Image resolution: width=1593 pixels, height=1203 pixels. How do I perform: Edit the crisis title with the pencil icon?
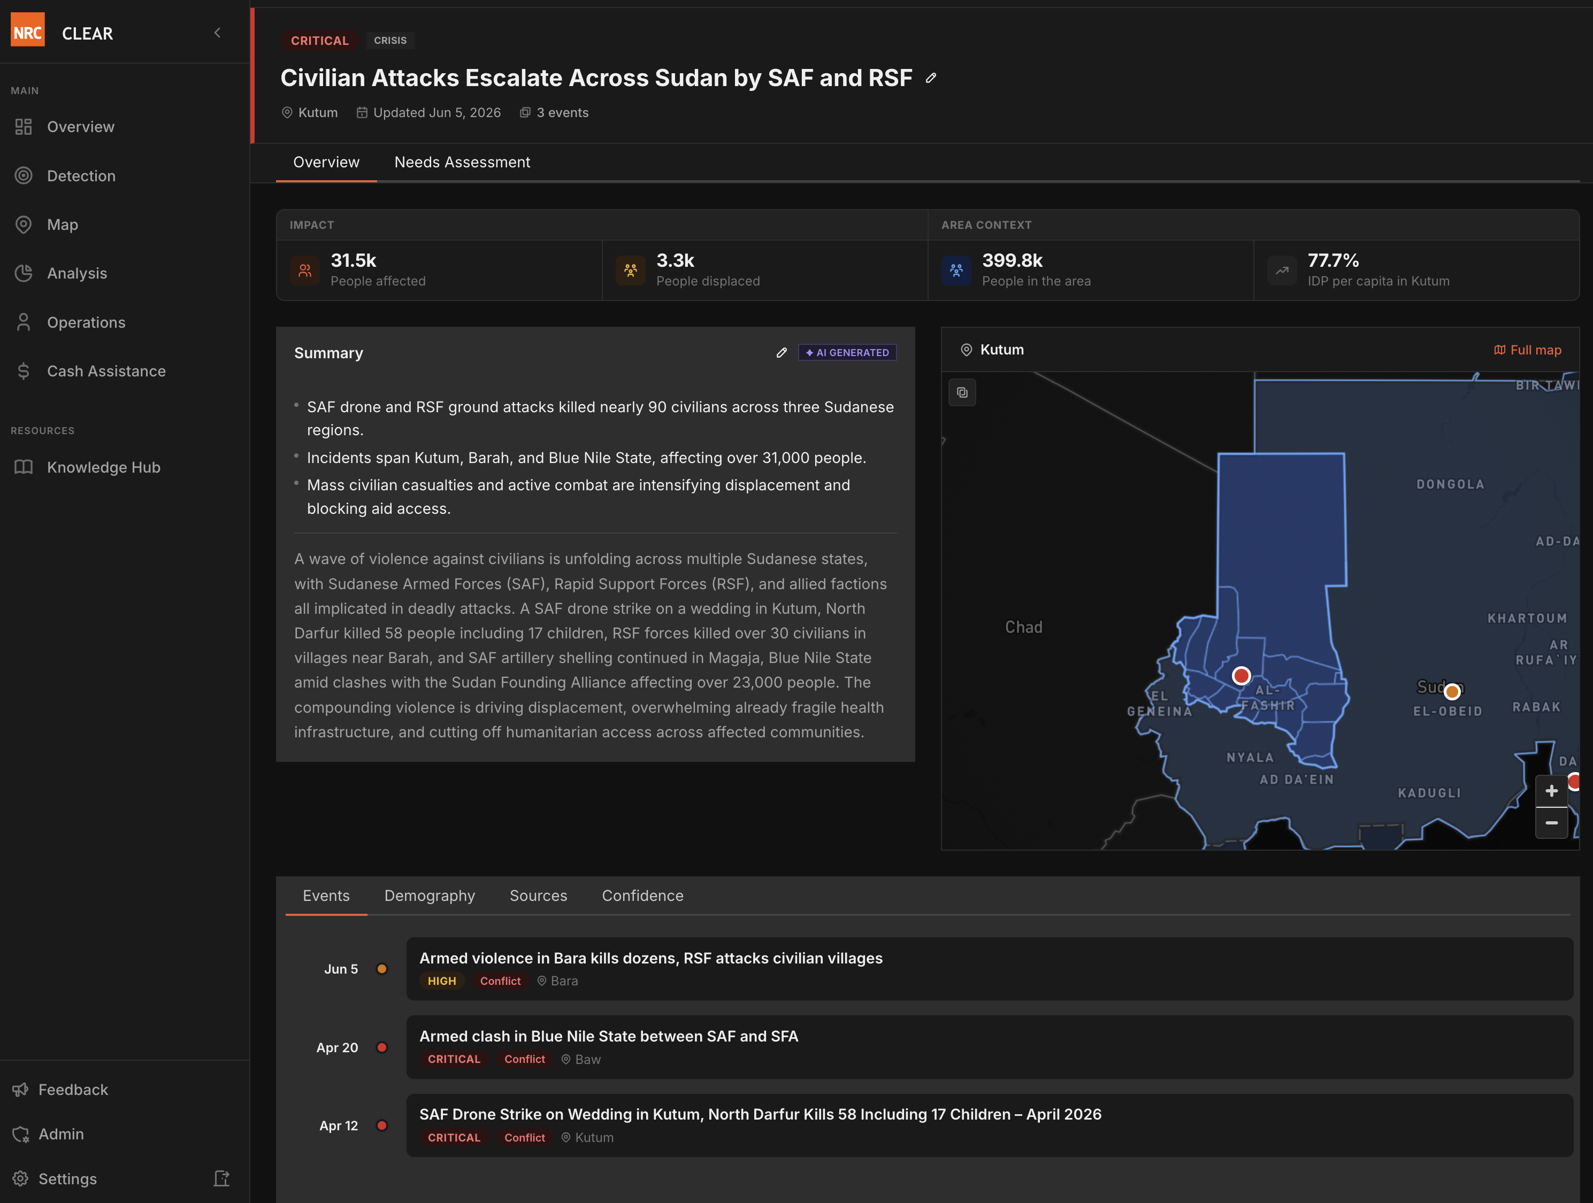[x=931, y=78]
